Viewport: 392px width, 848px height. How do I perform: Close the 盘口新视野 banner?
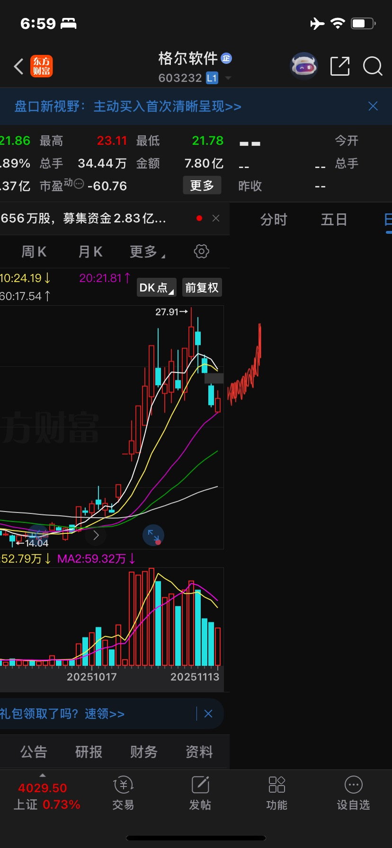click(373, 106)
